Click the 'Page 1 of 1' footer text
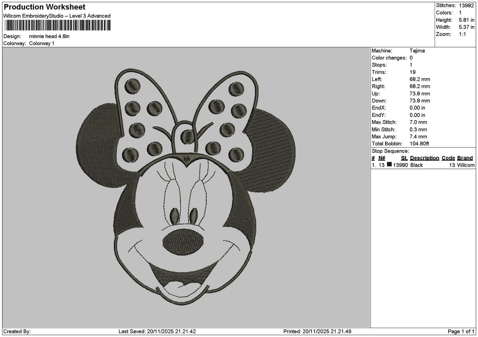The image size is (478, 337). (461, 331)
